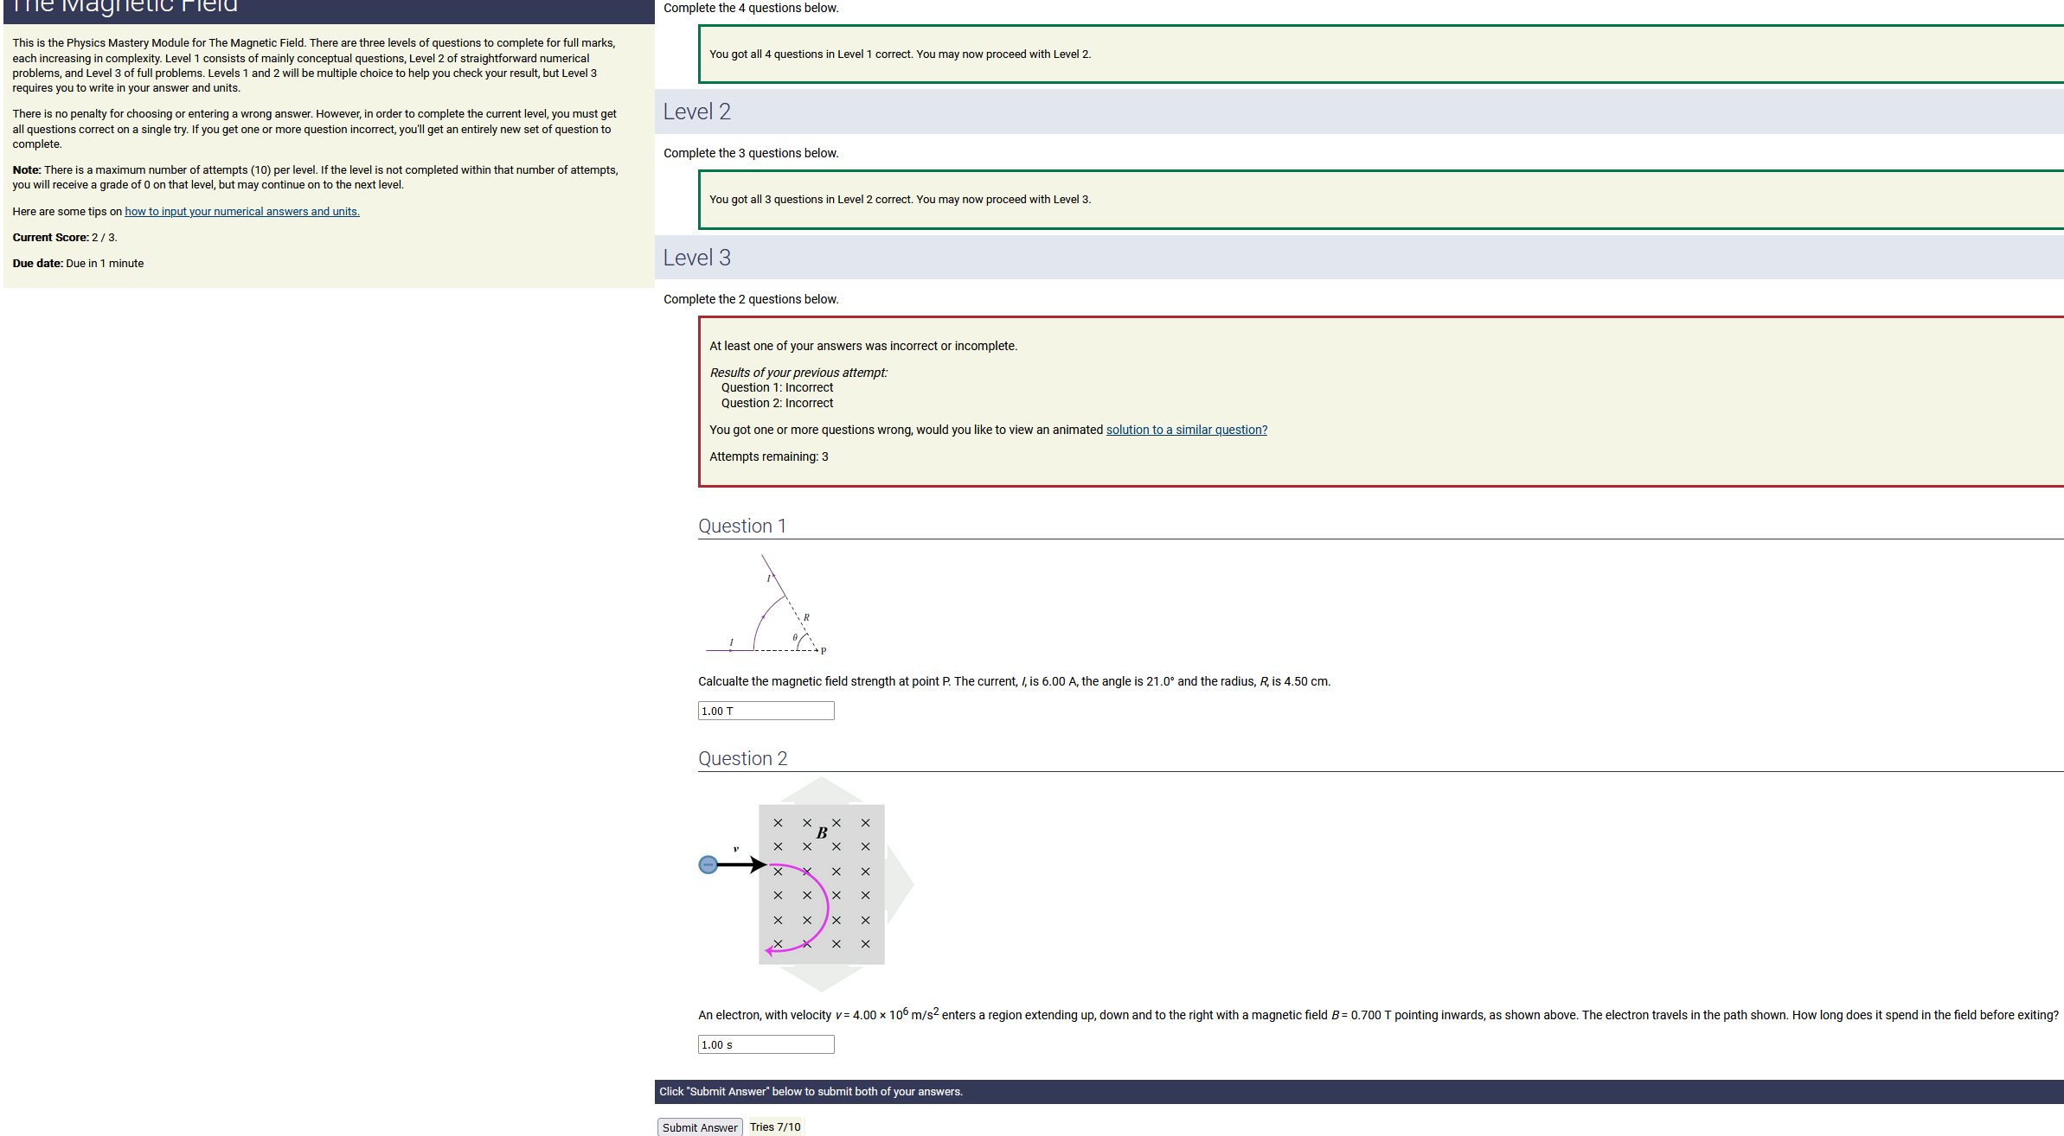The width and height of the screenshot is (2064, 1136).
Task: Open the numerical answers and units tips link
Action: (x=241, y=211)
